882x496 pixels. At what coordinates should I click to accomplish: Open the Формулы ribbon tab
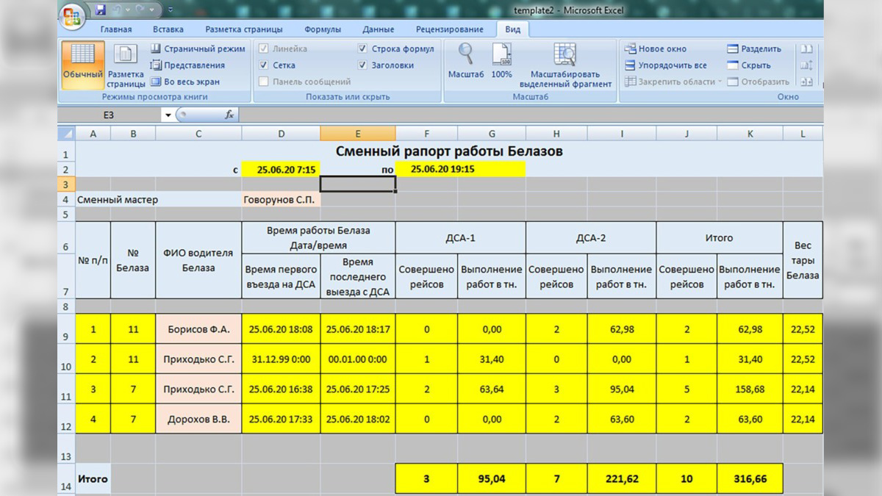322,29
